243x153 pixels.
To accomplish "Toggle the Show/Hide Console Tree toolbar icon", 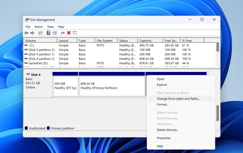I will (x=40, y=33).
